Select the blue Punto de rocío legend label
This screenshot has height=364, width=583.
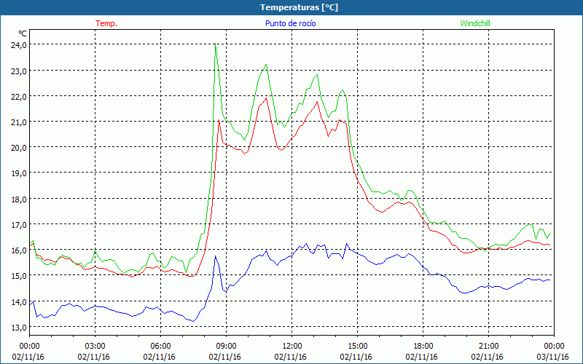(290, 23)
